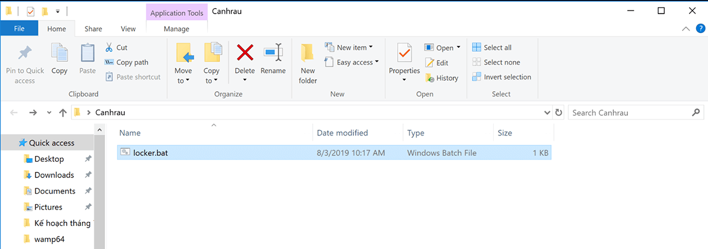
Task: Expand the Move to dropdown
Action: 183,80
